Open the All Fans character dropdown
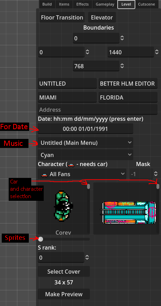The height and width of the screenshot is (306, 161). 82,174
